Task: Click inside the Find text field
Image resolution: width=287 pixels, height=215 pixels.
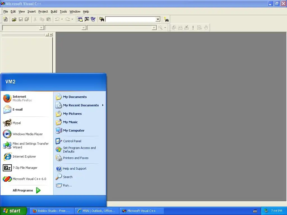Action: point(131,19)
